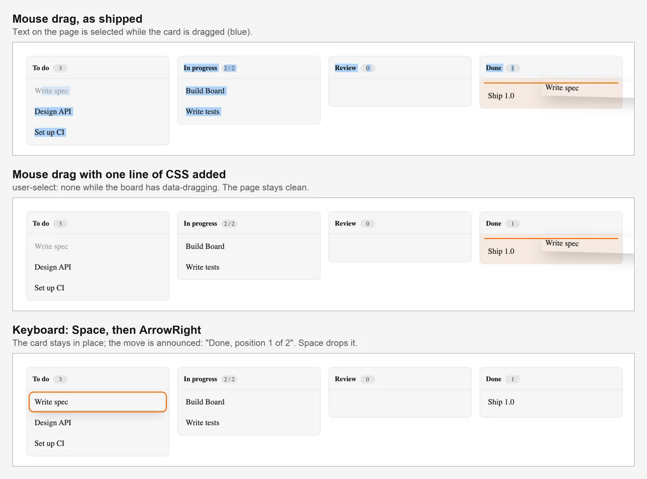The height and width of the screenshot is (479, 647).
Task: Click the Design API card in the Keyboard board
Action: pos(98,423)
